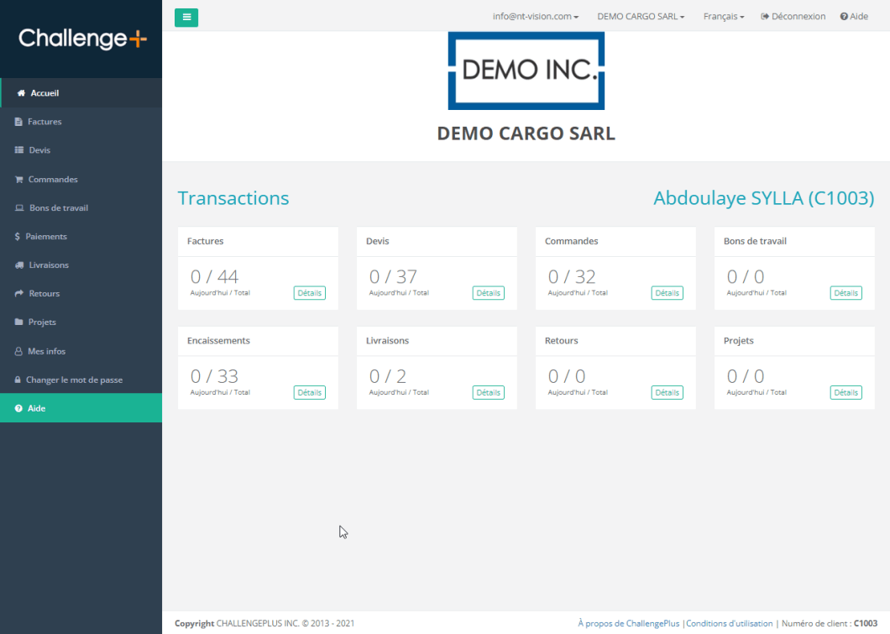Click Détails button in the Factures card
The height and width of the screenshot is (634, 890).
click(309, 293)
